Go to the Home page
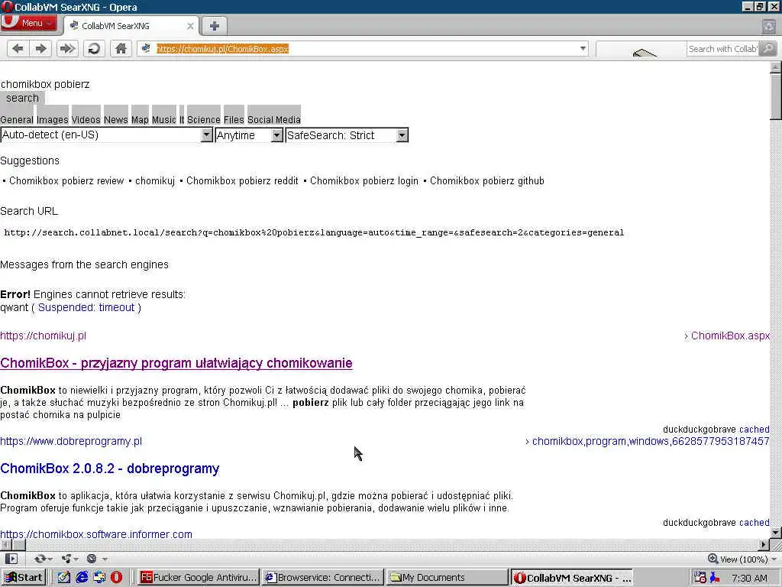Screen dimensions: 782x587 coord(121,48)
